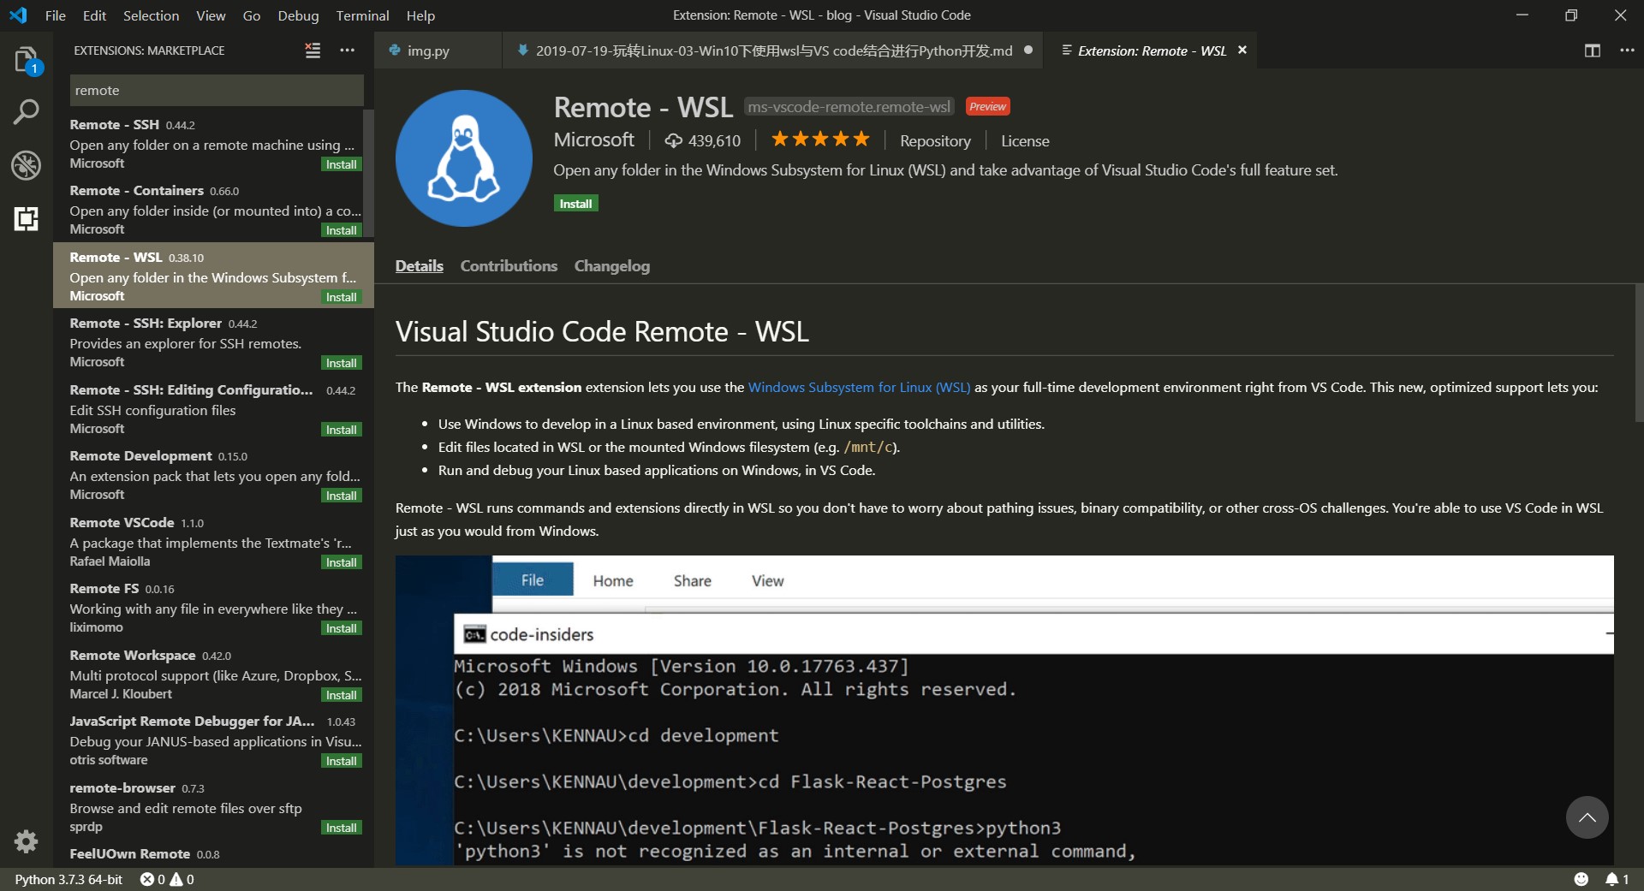The image size is (1644, 891).
Task: Open the Help menu
Action: [420, 15]
